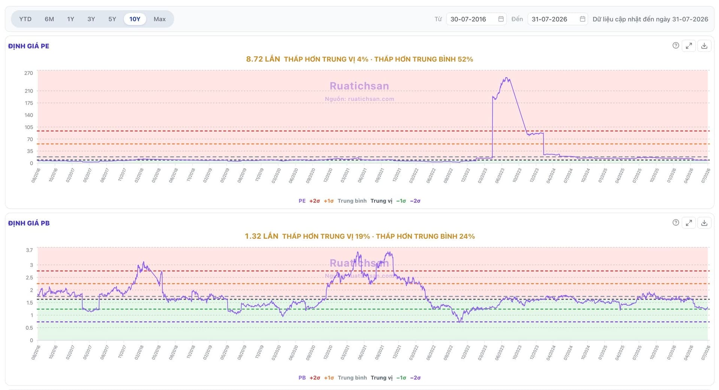
Task: Expand the ĐỊNH GIÁ PE chart to fullscreen
Action: tap(689, 46)
